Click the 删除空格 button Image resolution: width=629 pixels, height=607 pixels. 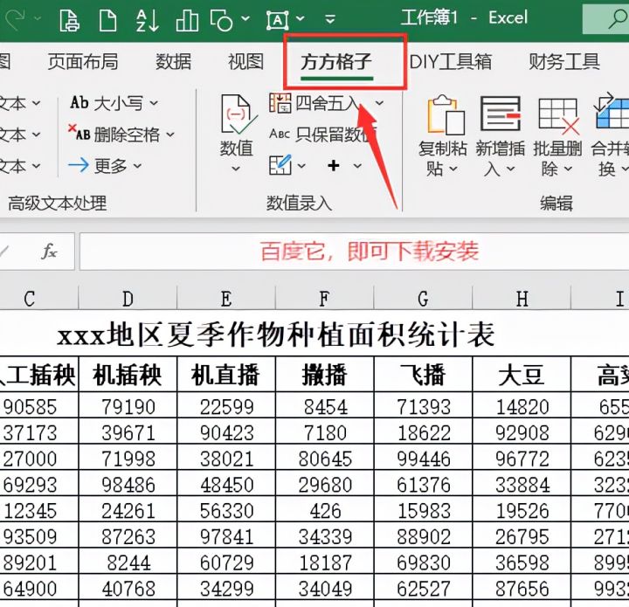pos(114,135)
